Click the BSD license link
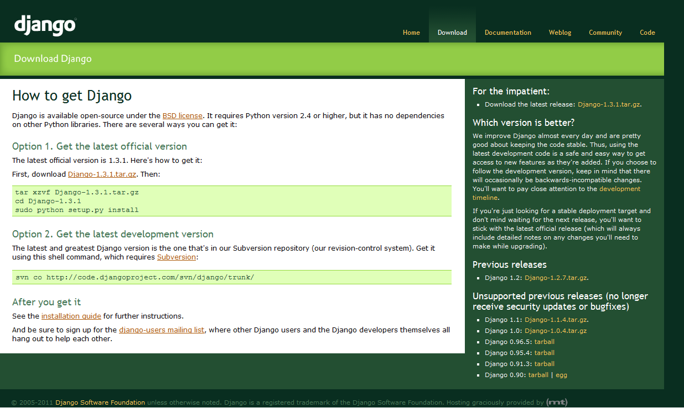The image size is (684, 408). 183,116
